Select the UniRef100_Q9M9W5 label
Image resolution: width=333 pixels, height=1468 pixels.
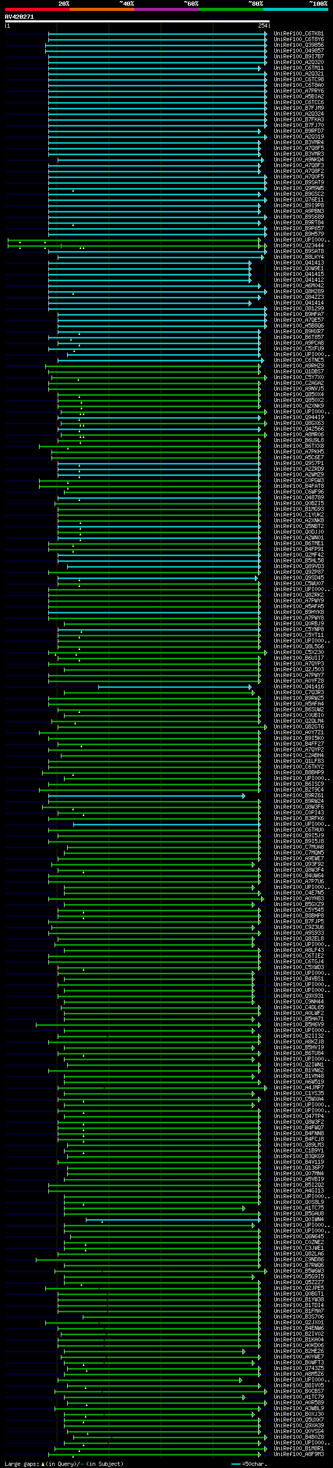[298, 188]
